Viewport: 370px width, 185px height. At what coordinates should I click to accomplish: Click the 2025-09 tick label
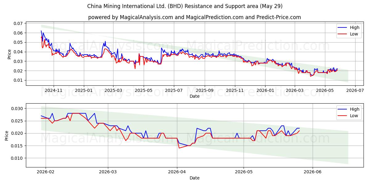[205, 91]
